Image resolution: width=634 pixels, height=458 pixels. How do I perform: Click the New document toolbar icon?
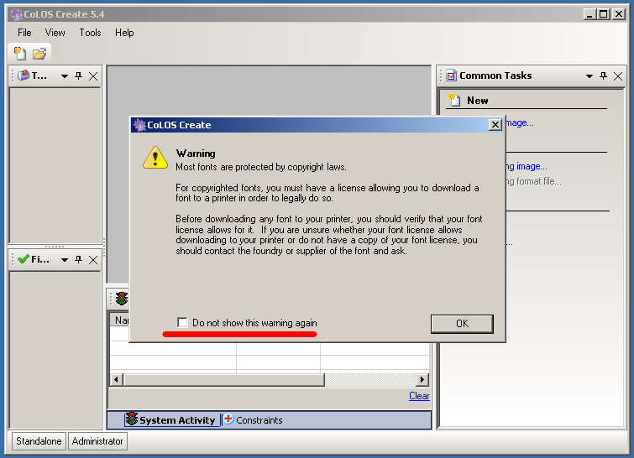(21, 53)
